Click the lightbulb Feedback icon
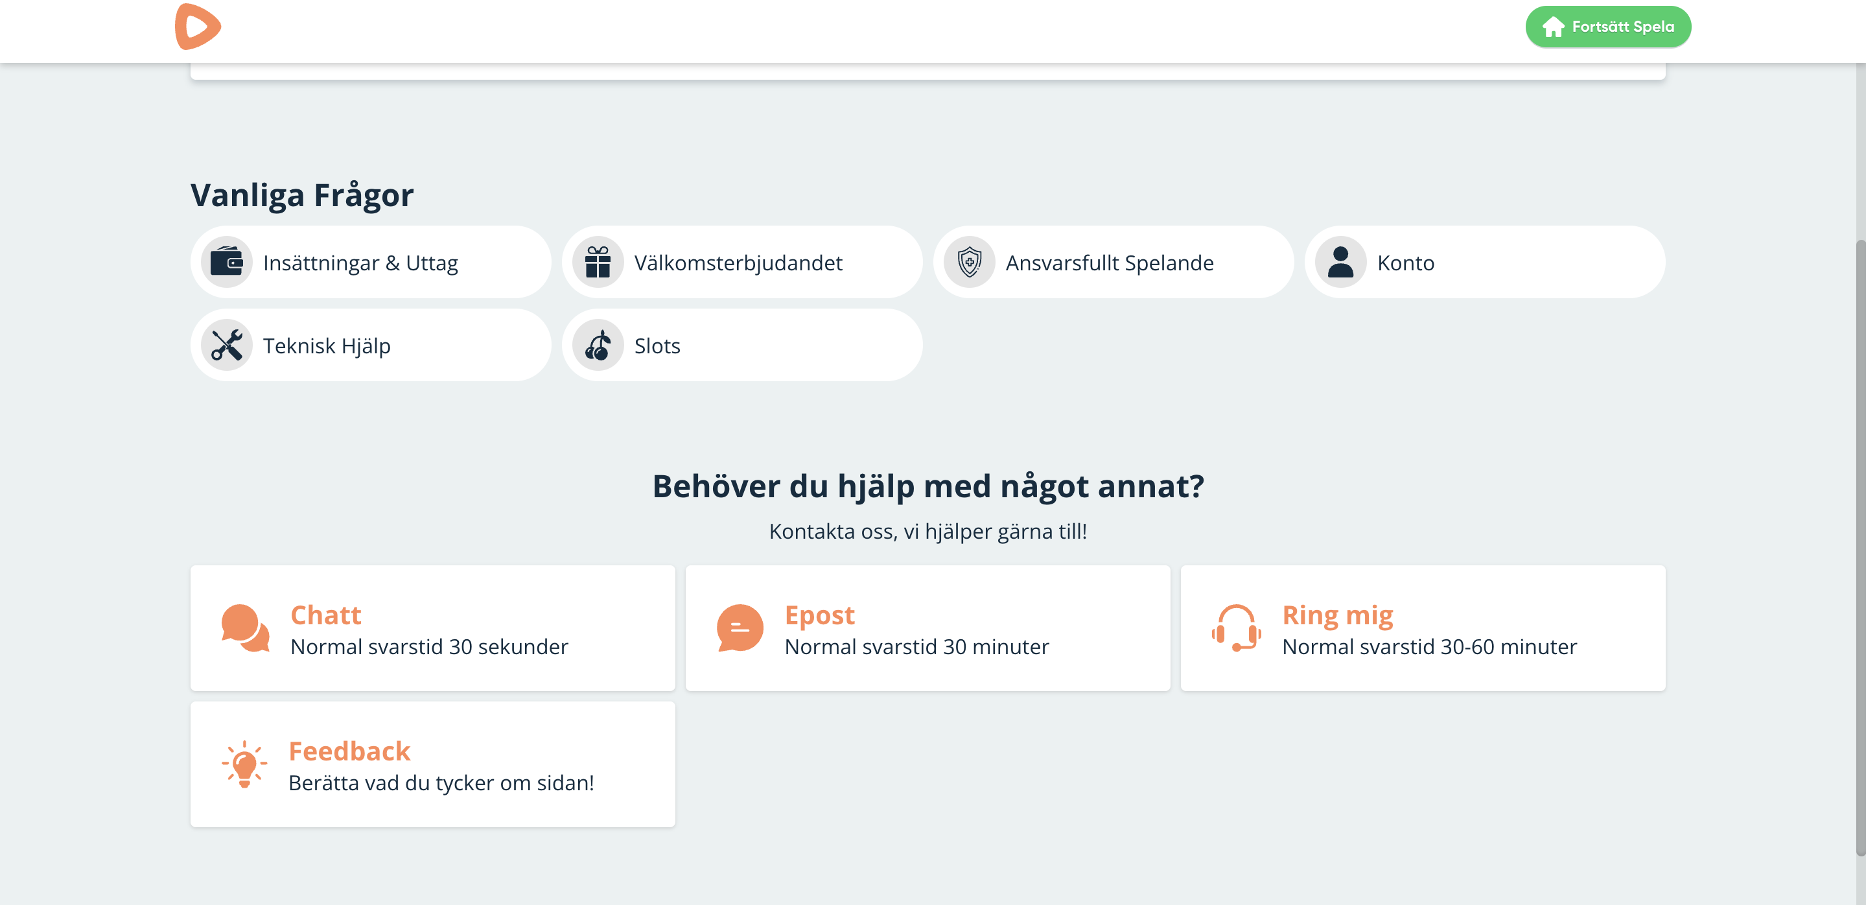The image size is (1866, 905). click(x=244, y=764)
